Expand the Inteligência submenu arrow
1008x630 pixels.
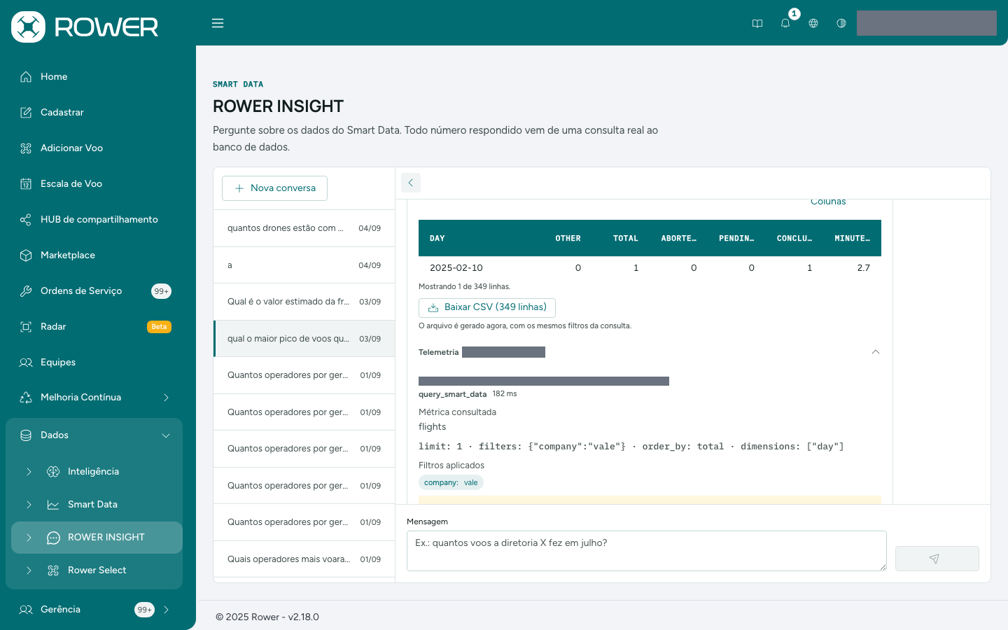29,471
